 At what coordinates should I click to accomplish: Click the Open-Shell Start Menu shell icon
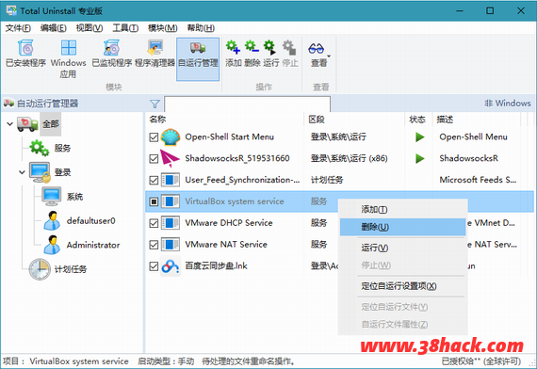pos(171,136)
